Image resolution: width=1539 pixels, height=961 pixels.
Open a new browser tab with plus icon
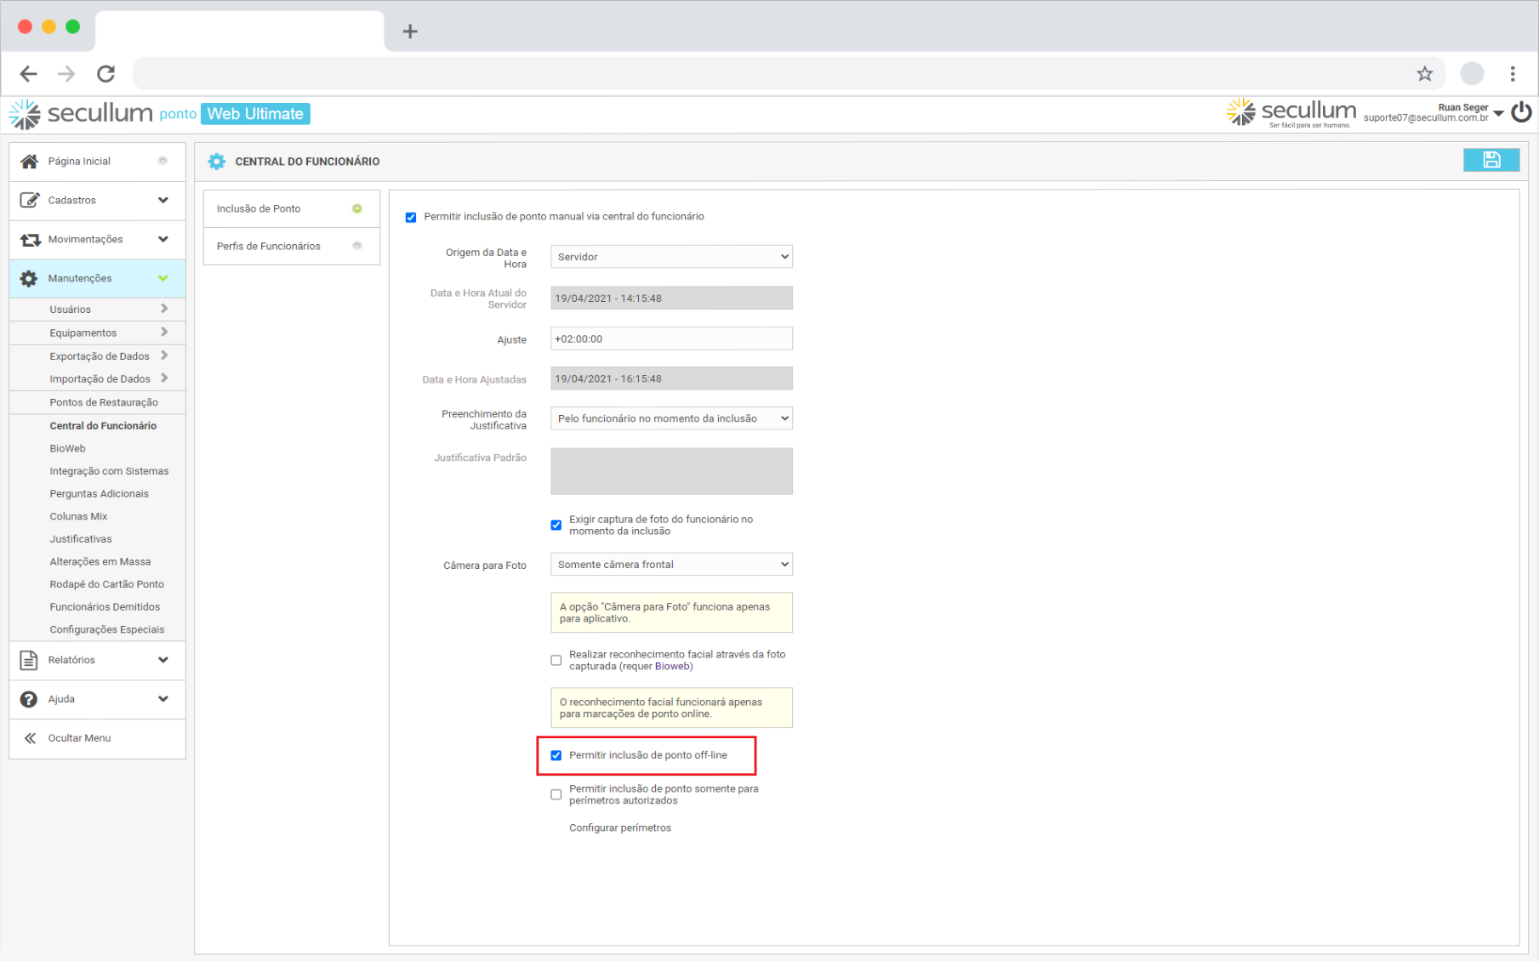click(410, 31)
